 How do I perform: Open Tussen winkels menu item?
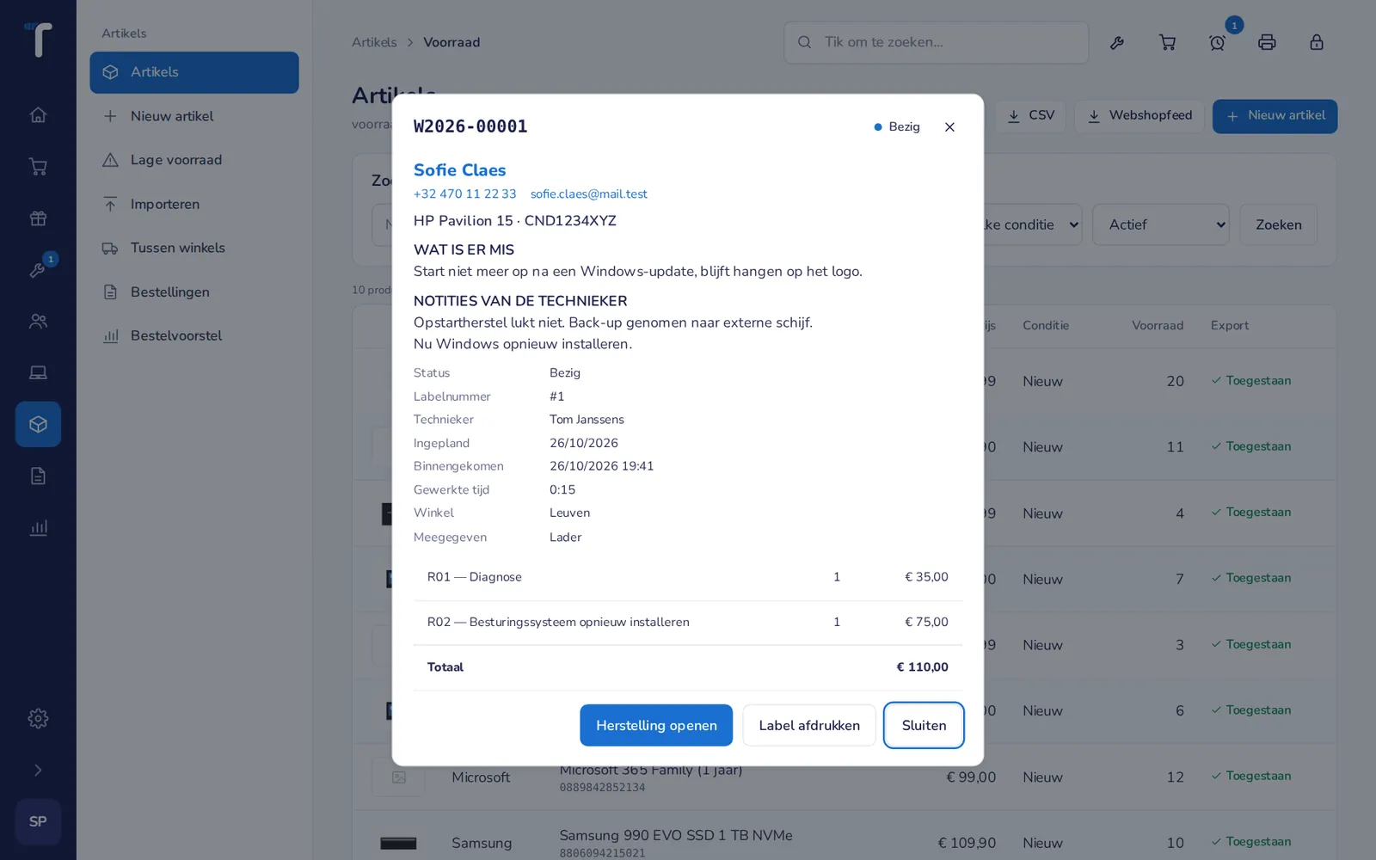coord(194,248)
